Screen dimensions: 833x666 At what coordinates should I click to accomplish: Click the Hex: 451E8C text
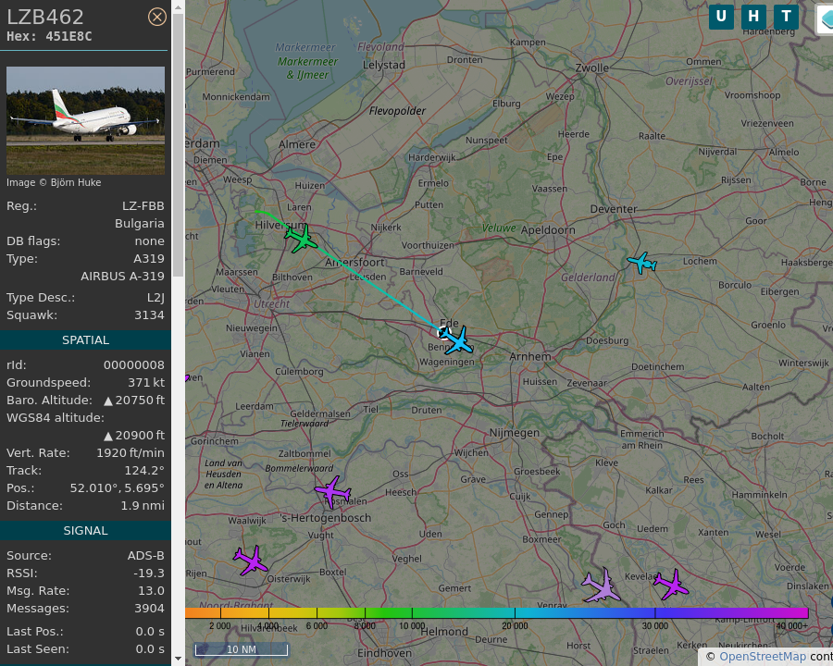49,37
